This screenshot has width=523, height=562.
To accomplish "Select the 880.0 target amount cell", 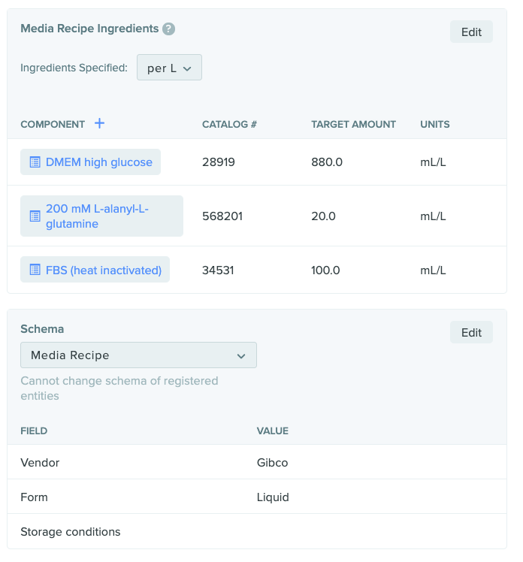I will 327,162.
